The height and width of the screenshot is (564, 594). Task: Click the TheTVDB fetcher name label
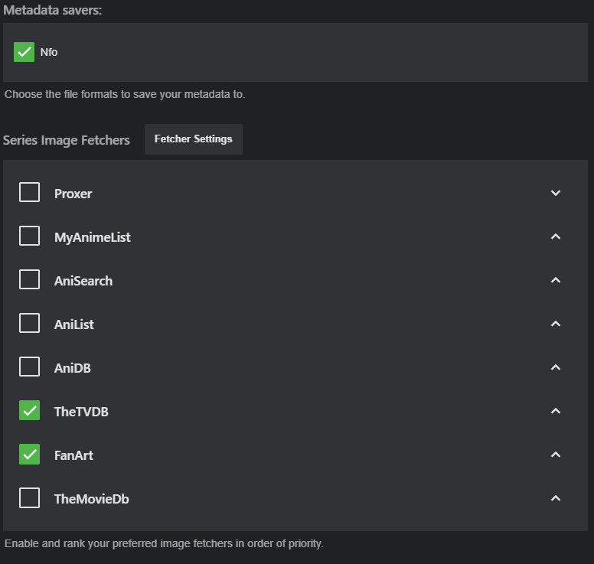coord(81,412)
